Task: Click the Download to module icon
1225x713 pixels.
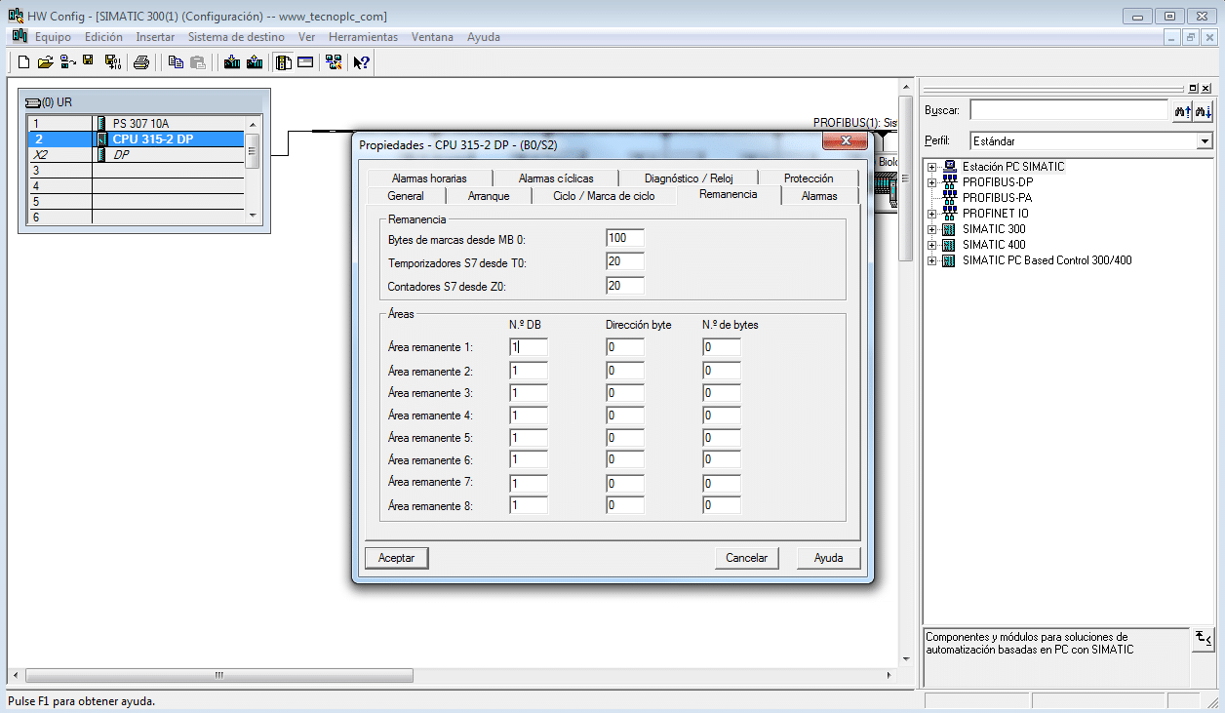Action: click(232, 62)
